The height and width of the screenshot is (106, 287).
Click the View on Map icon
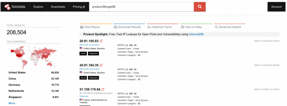[182, 27]
